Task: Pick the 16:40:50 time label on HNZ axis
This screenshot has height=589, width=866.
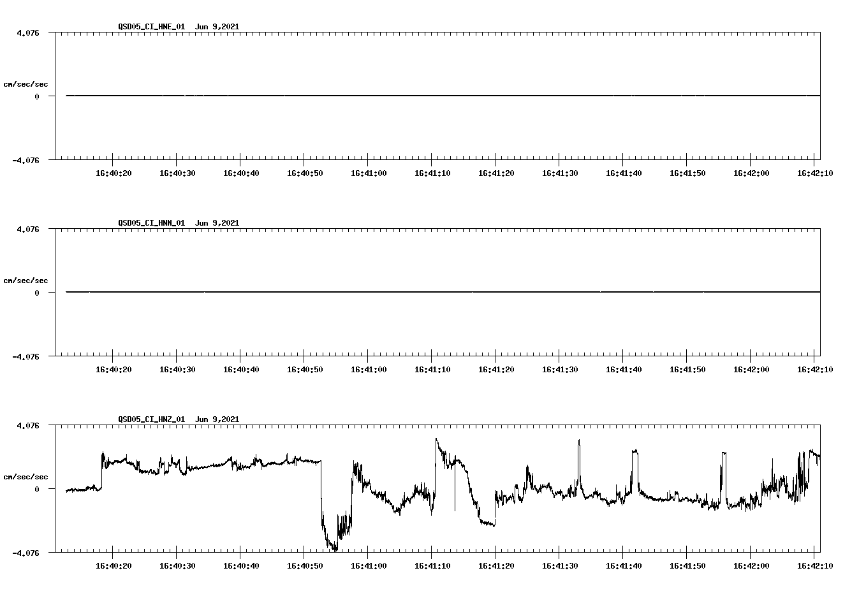Action: click(x=305, y=566)
